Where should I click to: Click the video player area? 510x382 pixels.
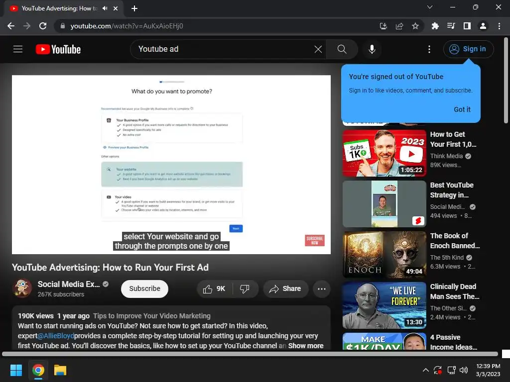tap(171, 164)
